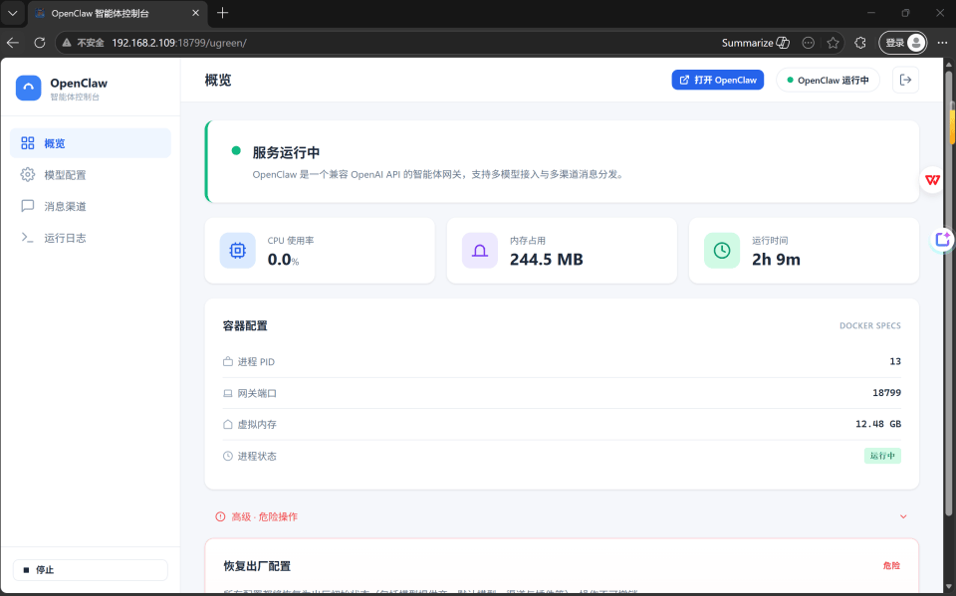Click the 网关端口 laptop icon

coord(227,393)
